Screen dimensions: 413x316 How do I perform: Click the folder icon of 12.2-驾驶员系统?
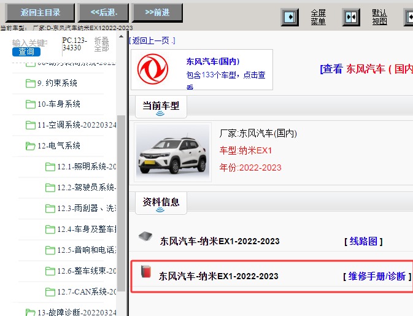50,188
